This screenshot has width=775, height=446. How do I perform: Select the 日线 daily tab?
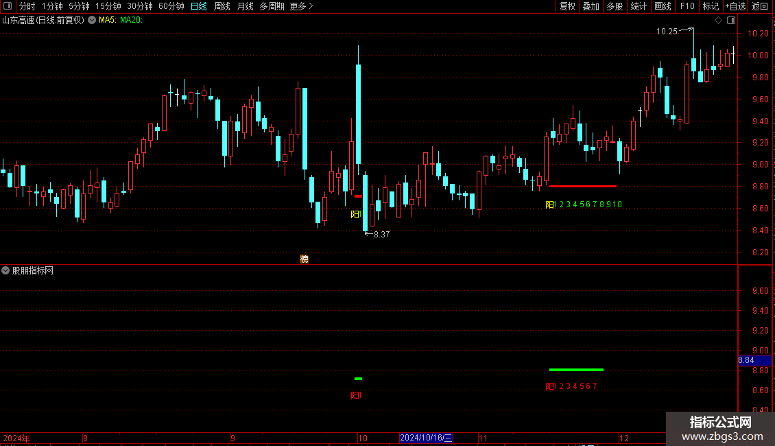click(199, 6)
